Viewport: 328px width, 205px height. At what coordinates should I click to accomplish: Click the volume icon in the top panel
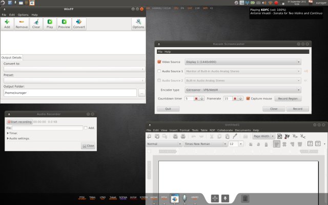(x=264, y=3)
